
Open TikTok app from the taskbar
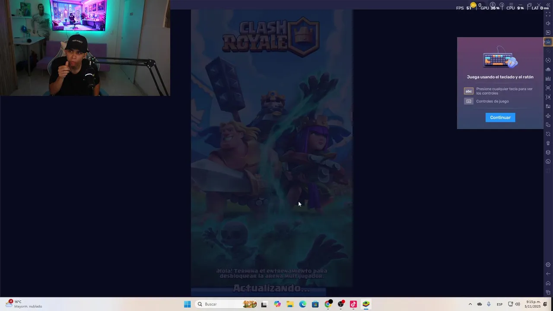point(353,304)
